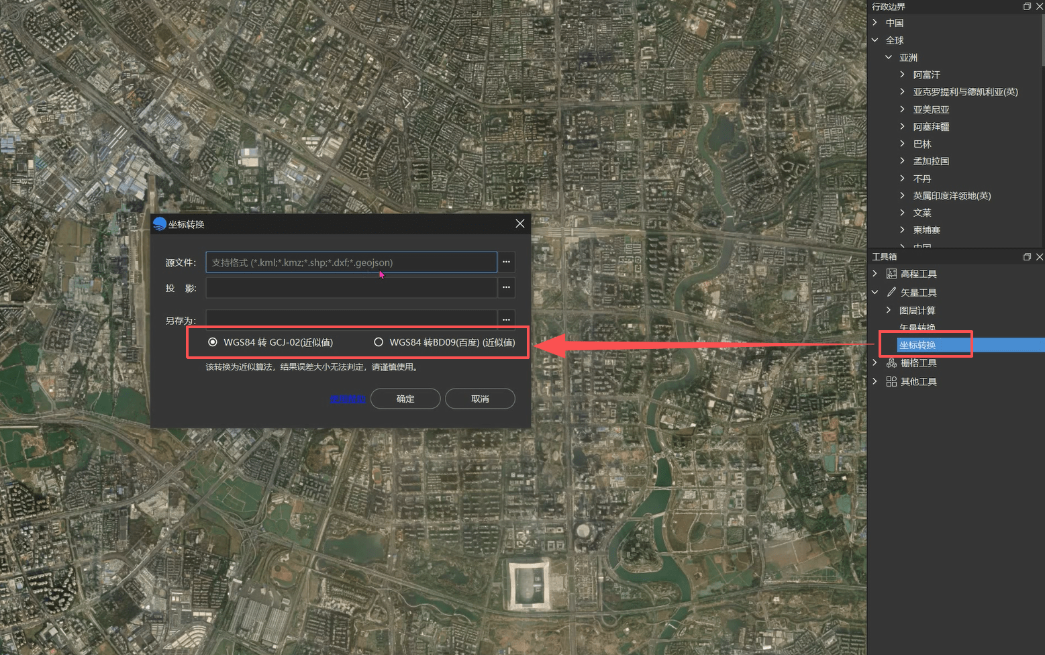Focus the 投影 projection input field
The image size is (1045, 655).
pos(351,287)
